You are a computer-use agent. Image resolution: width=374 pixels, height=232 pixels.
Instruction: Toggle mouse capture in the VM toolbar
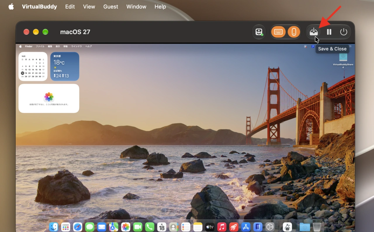294,32
